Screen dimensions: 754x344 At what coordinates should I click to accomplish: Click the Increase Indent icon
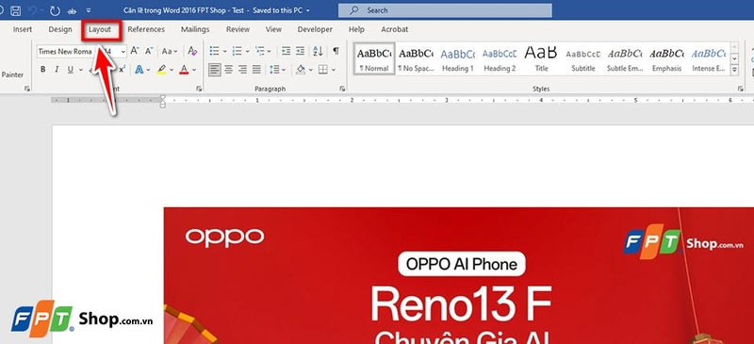point(300,51)
